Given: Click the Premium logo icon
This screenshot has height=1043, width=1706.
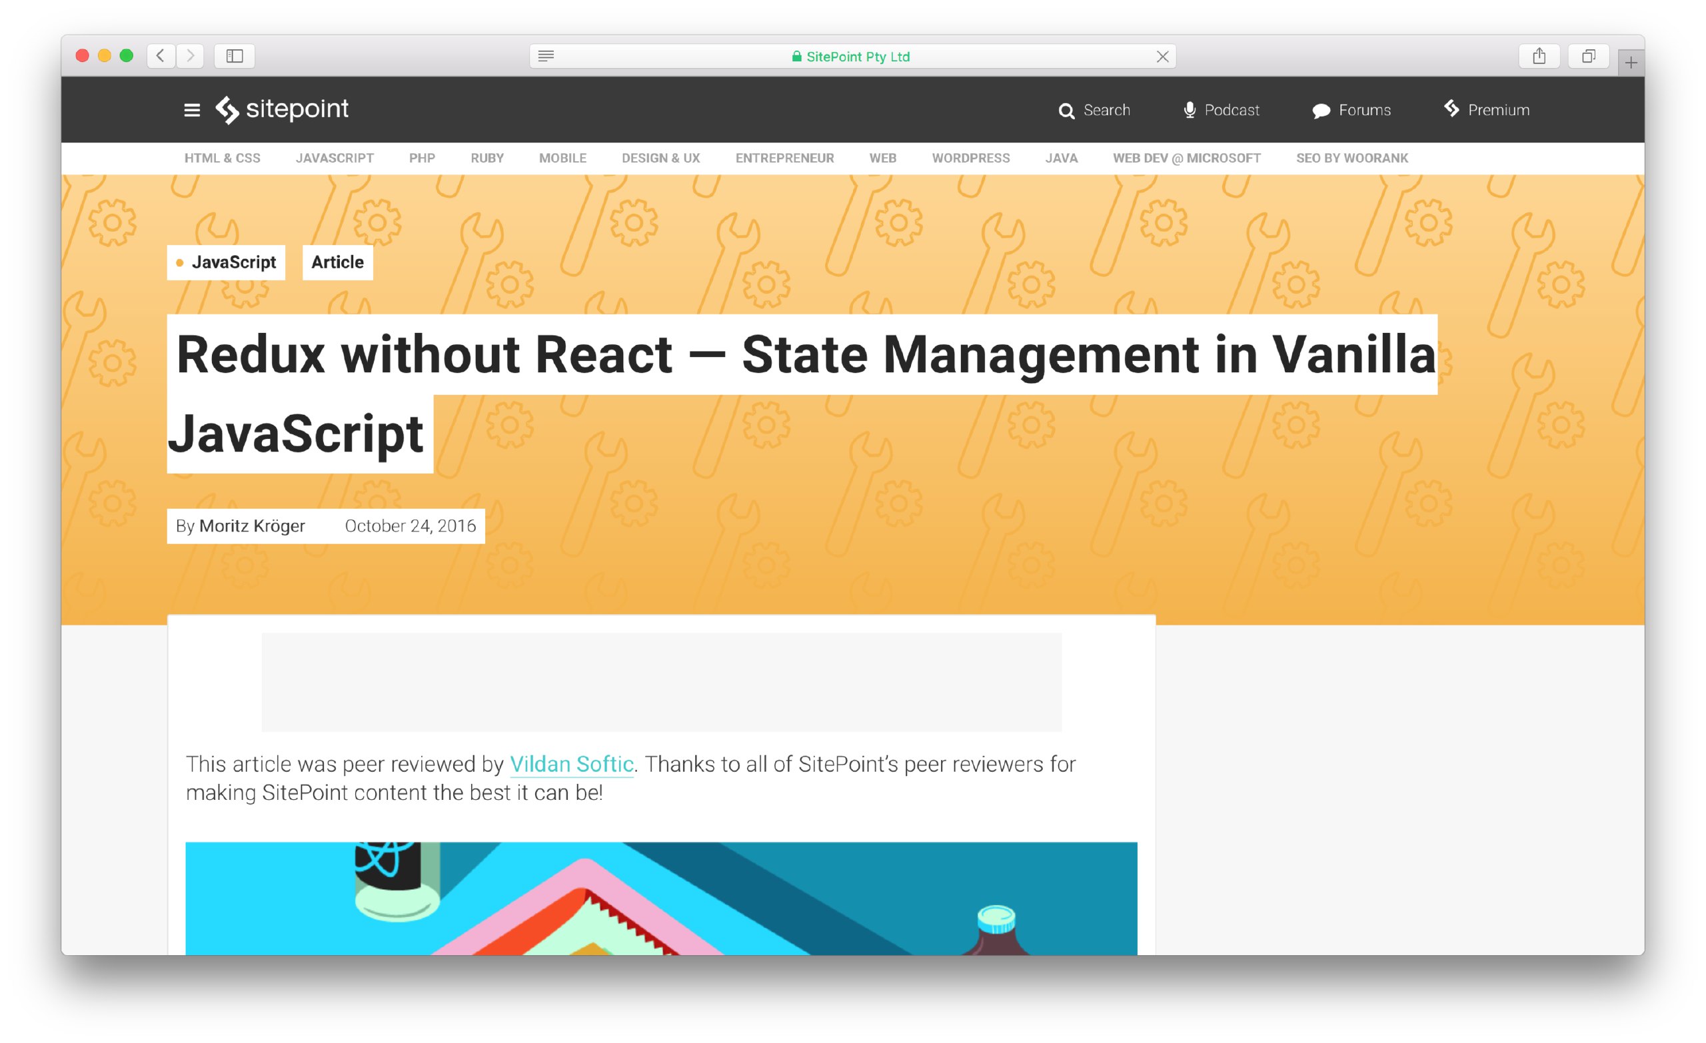Looking at the screenshot, I should pos(1451,109).
